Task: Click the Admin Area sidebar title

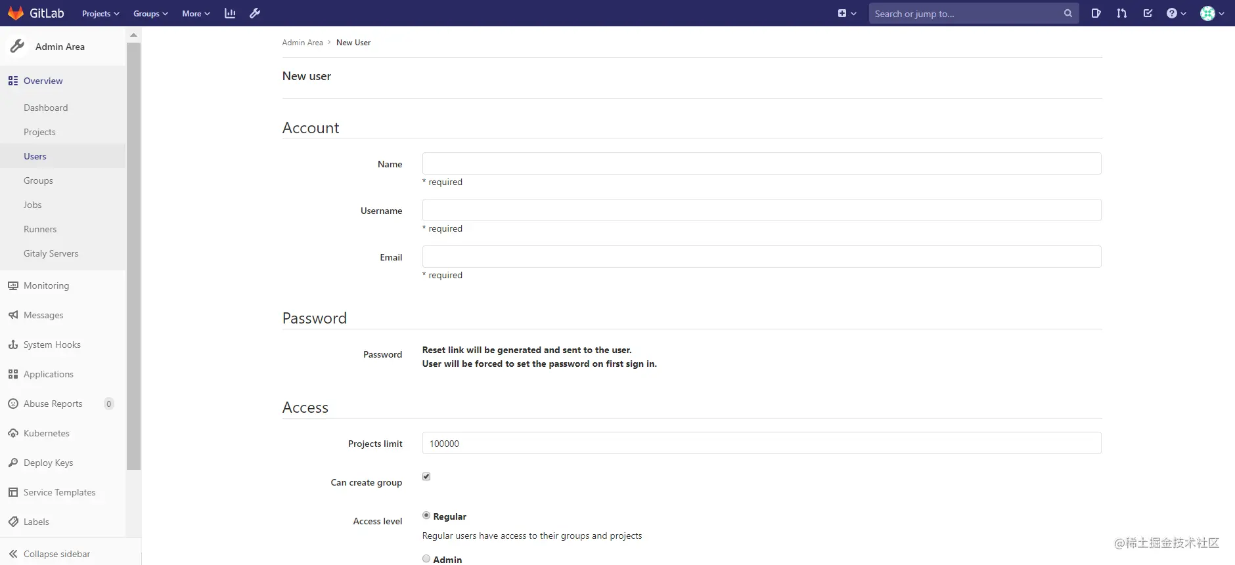Action: [x=60, y=47]
